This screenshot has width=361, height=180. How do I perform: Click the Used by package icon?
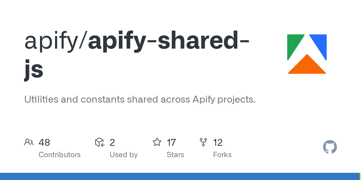pyautogui.click(x=100, y=142)
